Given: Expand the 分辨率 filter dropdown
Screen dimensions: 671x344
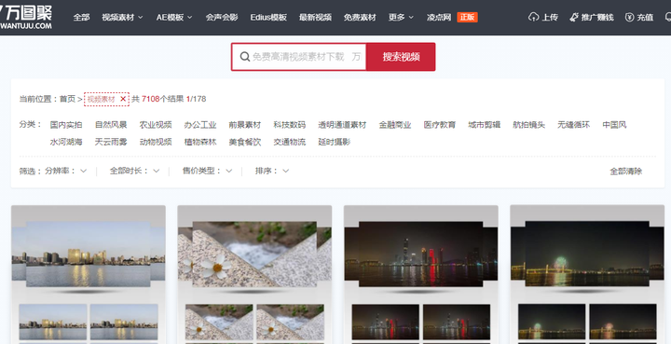Looking at the screenshot, I should pyautogui.click(x=65, y=171).
